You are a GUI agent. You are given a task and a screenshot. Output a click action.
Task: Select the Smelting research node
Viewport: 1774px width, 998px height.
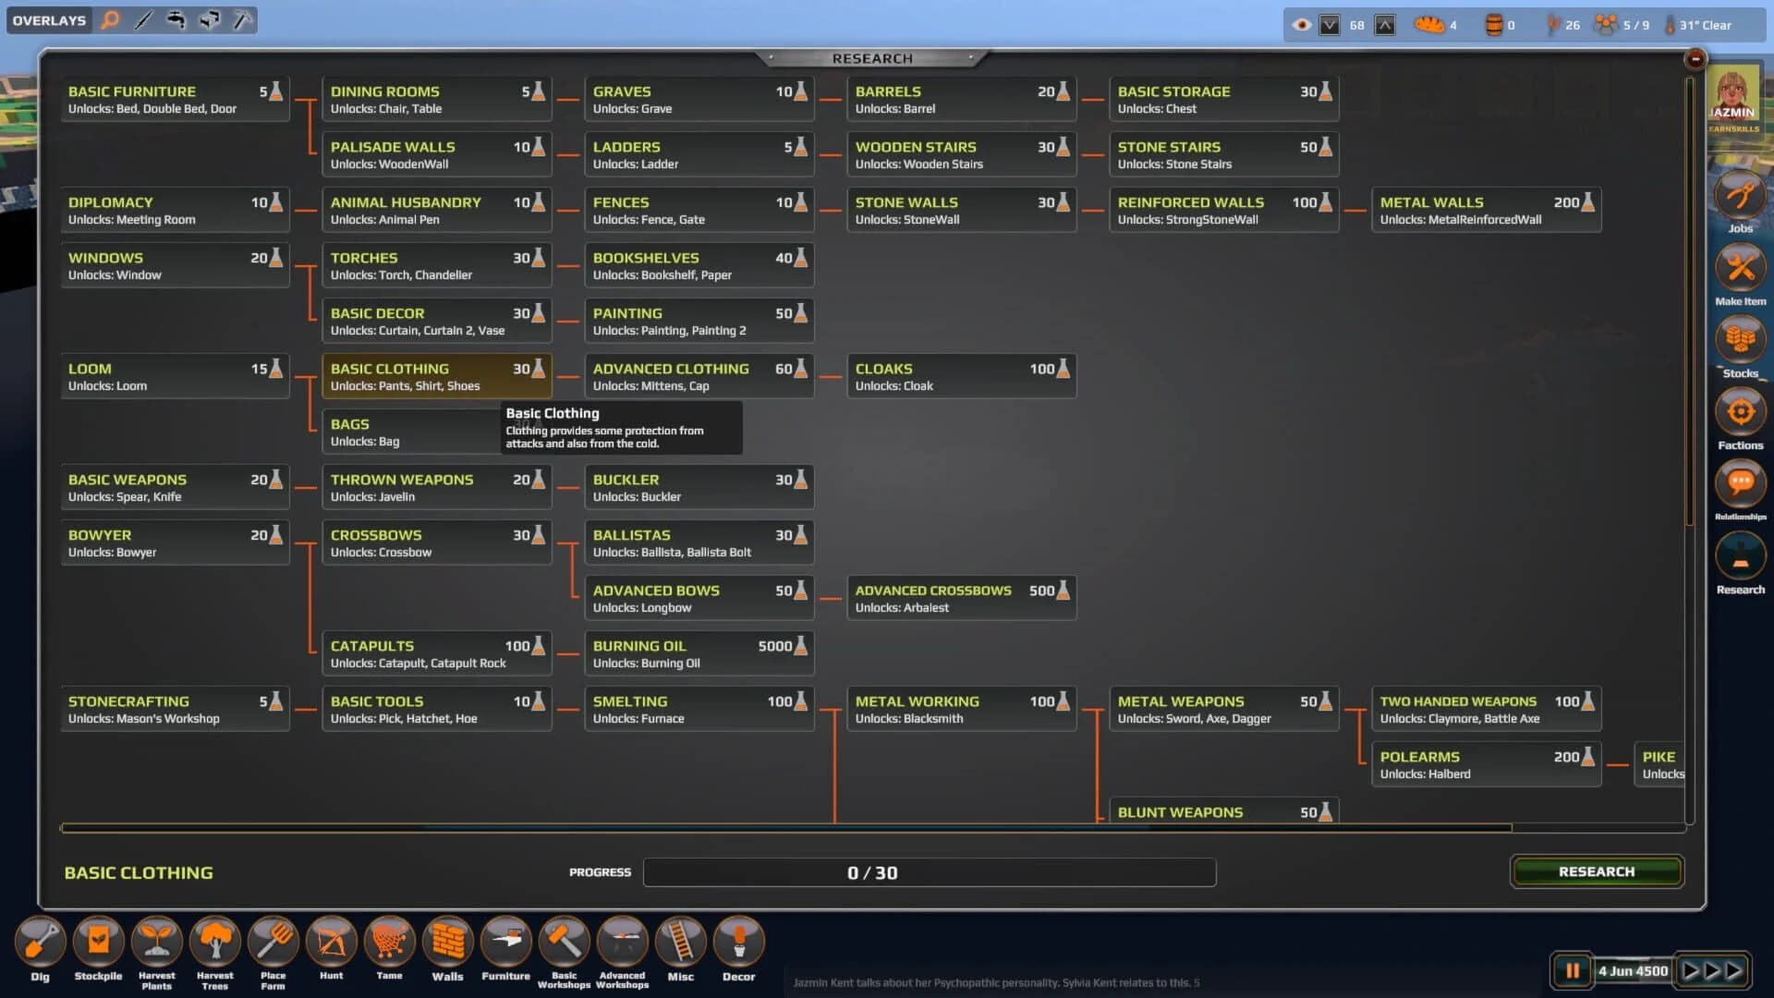(699, 708)
